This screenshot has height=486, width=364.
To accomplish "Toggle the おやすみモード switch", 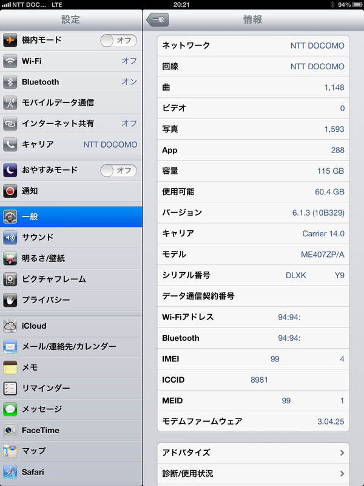I will [118, 171].
